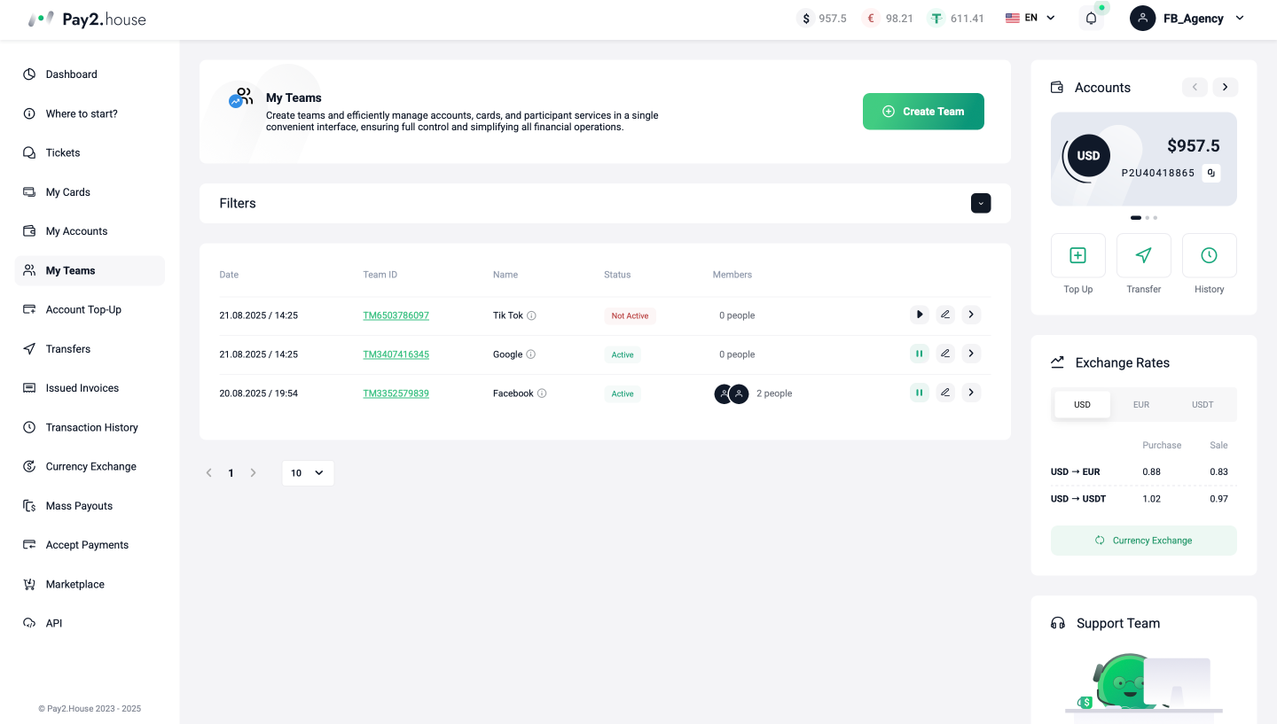This screenshot has height=724, width=1277.
Task: Click the Top Up icon button
Action: pyautogui.click(x=1078, y=255)
